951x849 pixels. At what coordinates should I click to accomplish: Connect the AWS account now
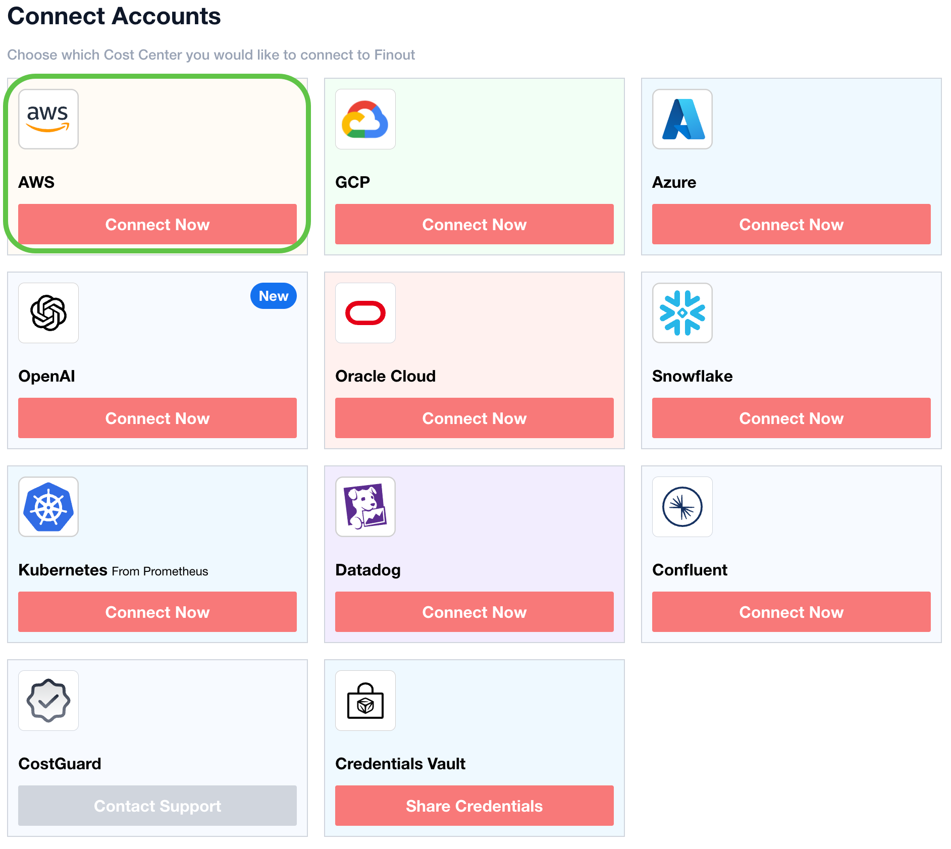[x=157, y=224]
